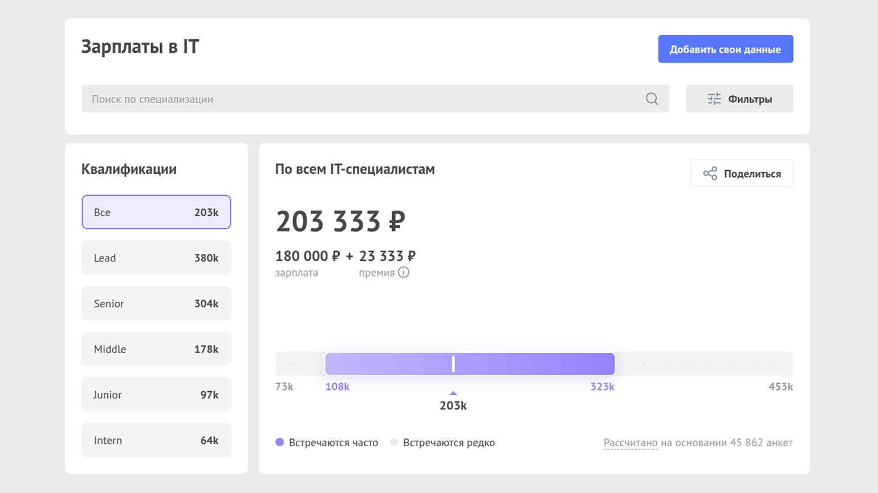
Task: Click the white median marker on salary bar
Action: [x=453, y=364]
